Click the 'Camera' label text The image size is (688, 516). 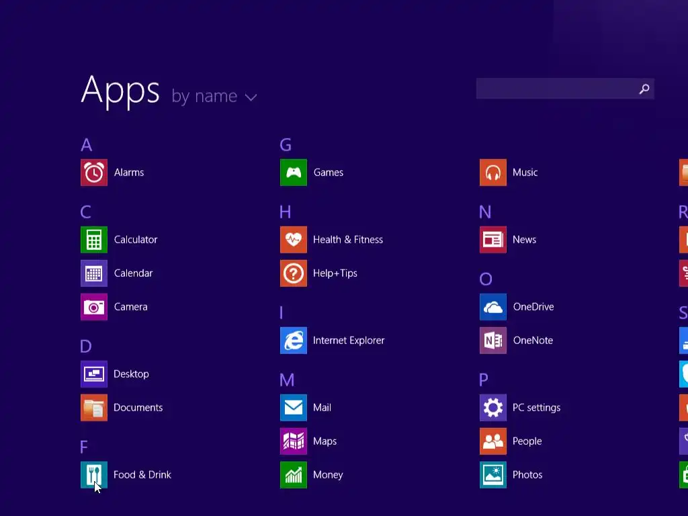coord(131,306)
